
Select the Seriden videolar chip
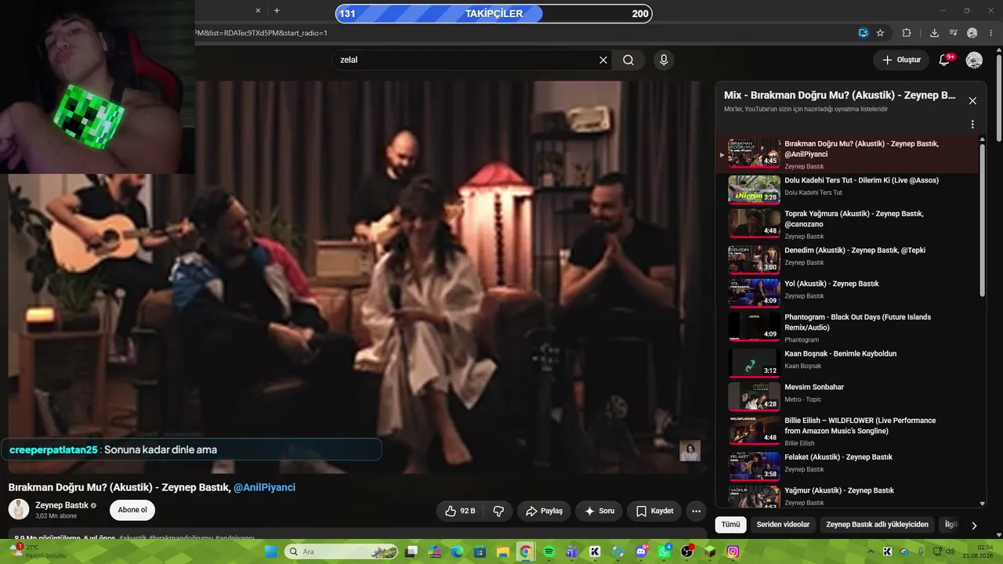(783, 524)
